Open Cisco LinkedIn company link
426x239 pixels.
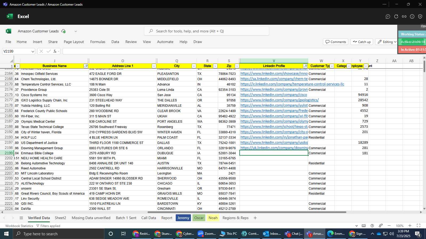click(274, 95)
